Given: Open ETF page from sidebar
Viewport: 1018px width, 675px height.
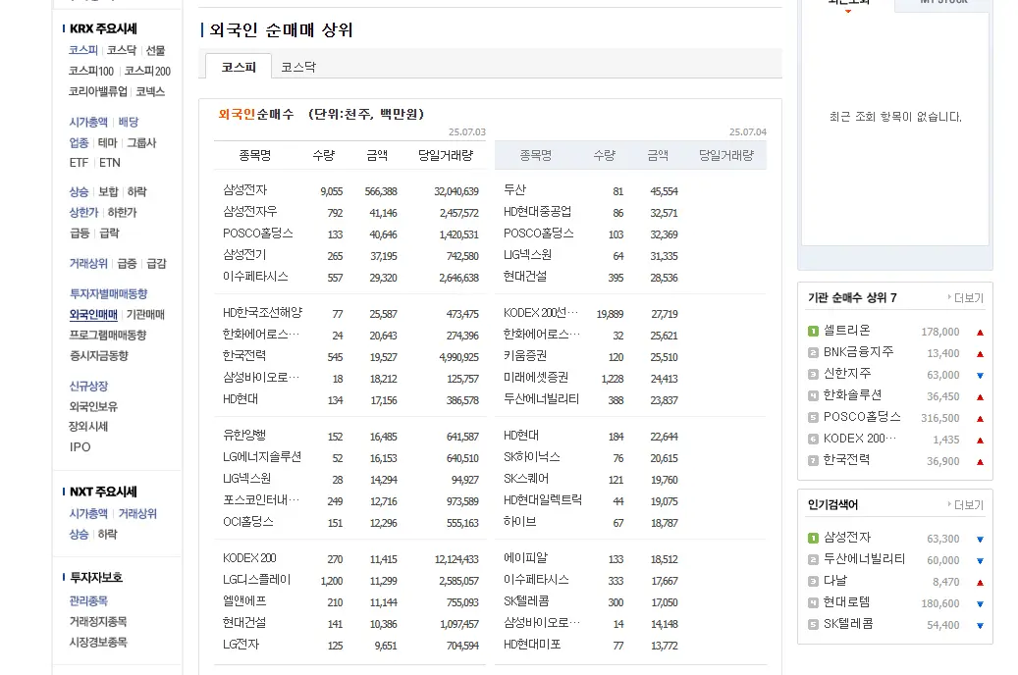Looking at the screenshot, I should coord(79,163).
